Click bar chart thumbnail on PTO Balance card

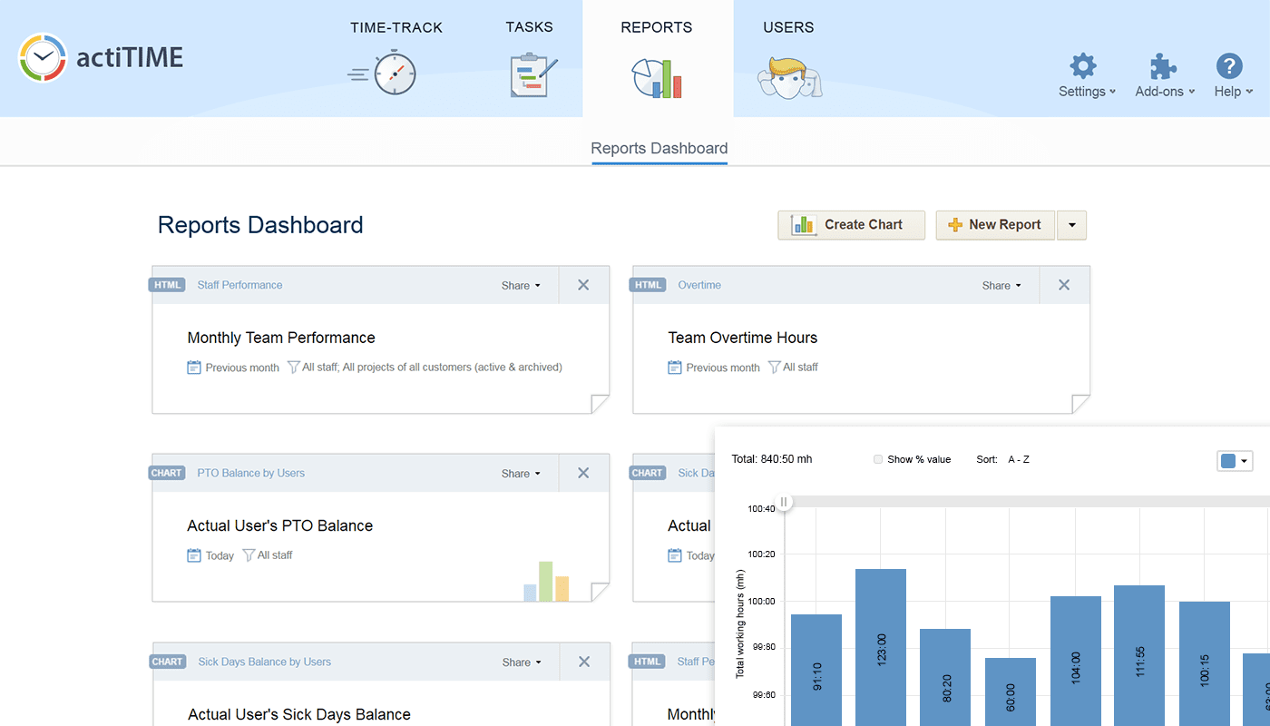tap(546, 581)
